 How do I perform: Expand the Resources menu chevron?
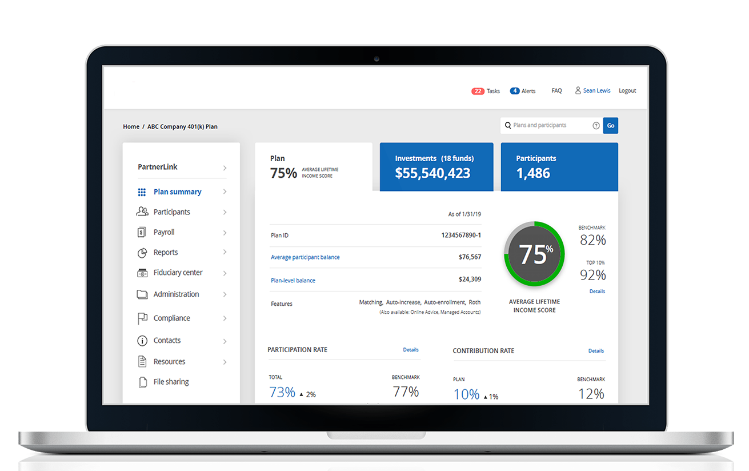point(225,362)
